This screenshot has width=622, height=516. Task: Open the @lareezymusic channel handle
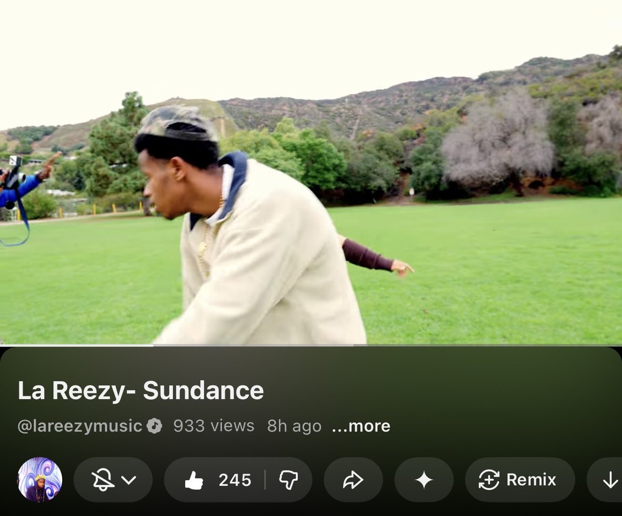(x=80, y=426)
